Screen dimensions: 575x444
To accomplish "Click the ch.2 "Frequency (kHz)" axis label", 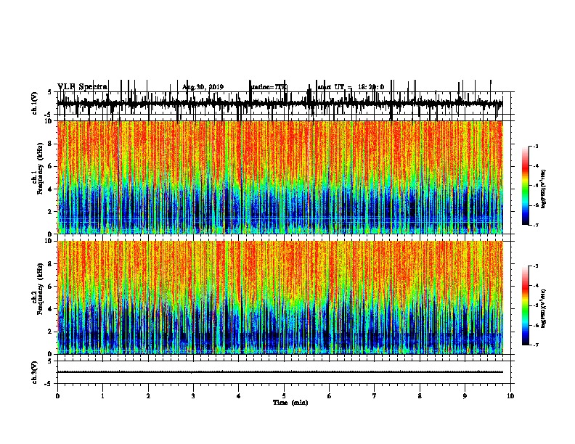I will [40, 289].
